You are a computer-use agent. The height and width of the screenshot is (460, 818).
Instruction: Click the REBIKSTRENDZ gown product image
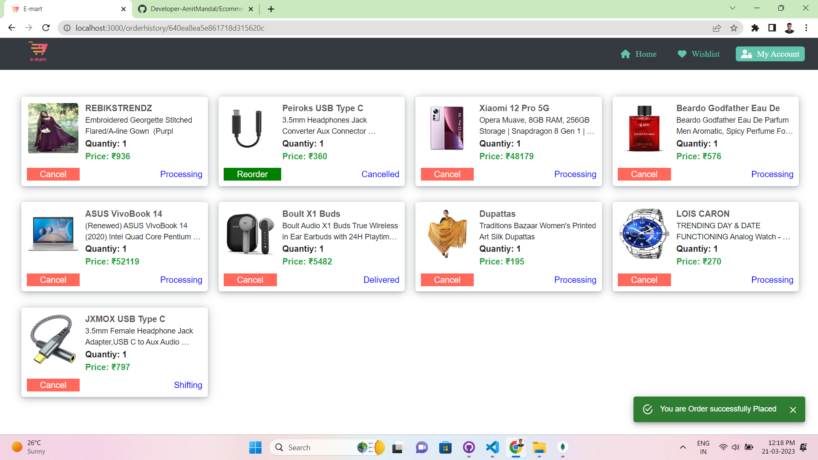[x=53, y=128]
